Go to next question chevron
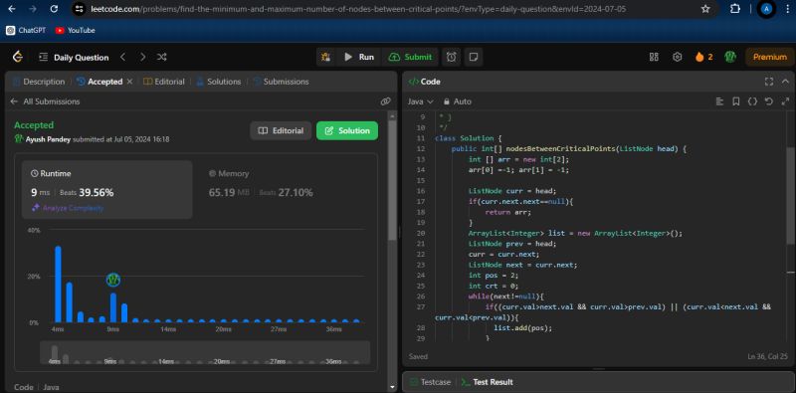The width and height of the screenshot is (796, 393). click(142, 57)
